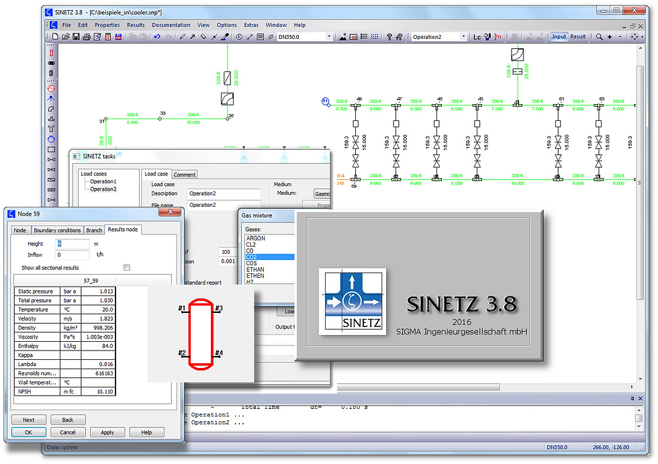
Task: Click the blue dotted grid icon
Action: pos(375,37)
